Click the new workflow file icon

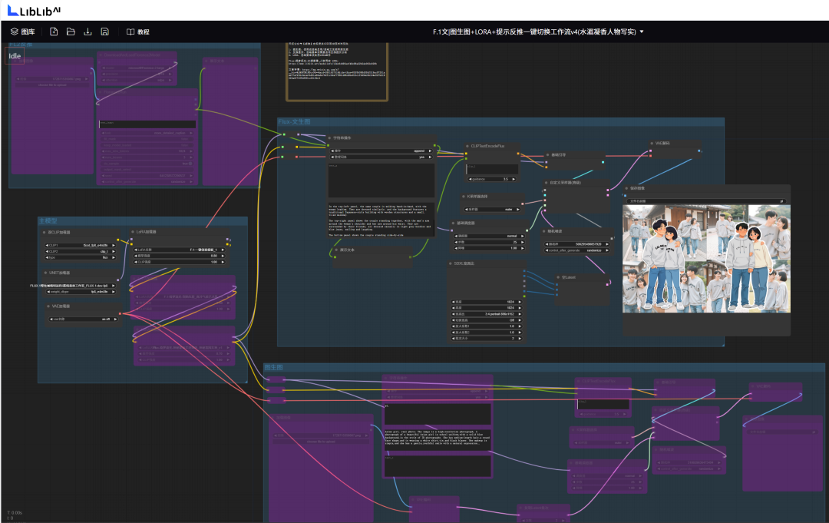point(54,31)
